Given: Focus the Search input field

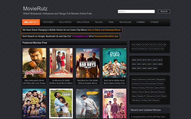Looking at the screenshot, I should pos(136,11).
